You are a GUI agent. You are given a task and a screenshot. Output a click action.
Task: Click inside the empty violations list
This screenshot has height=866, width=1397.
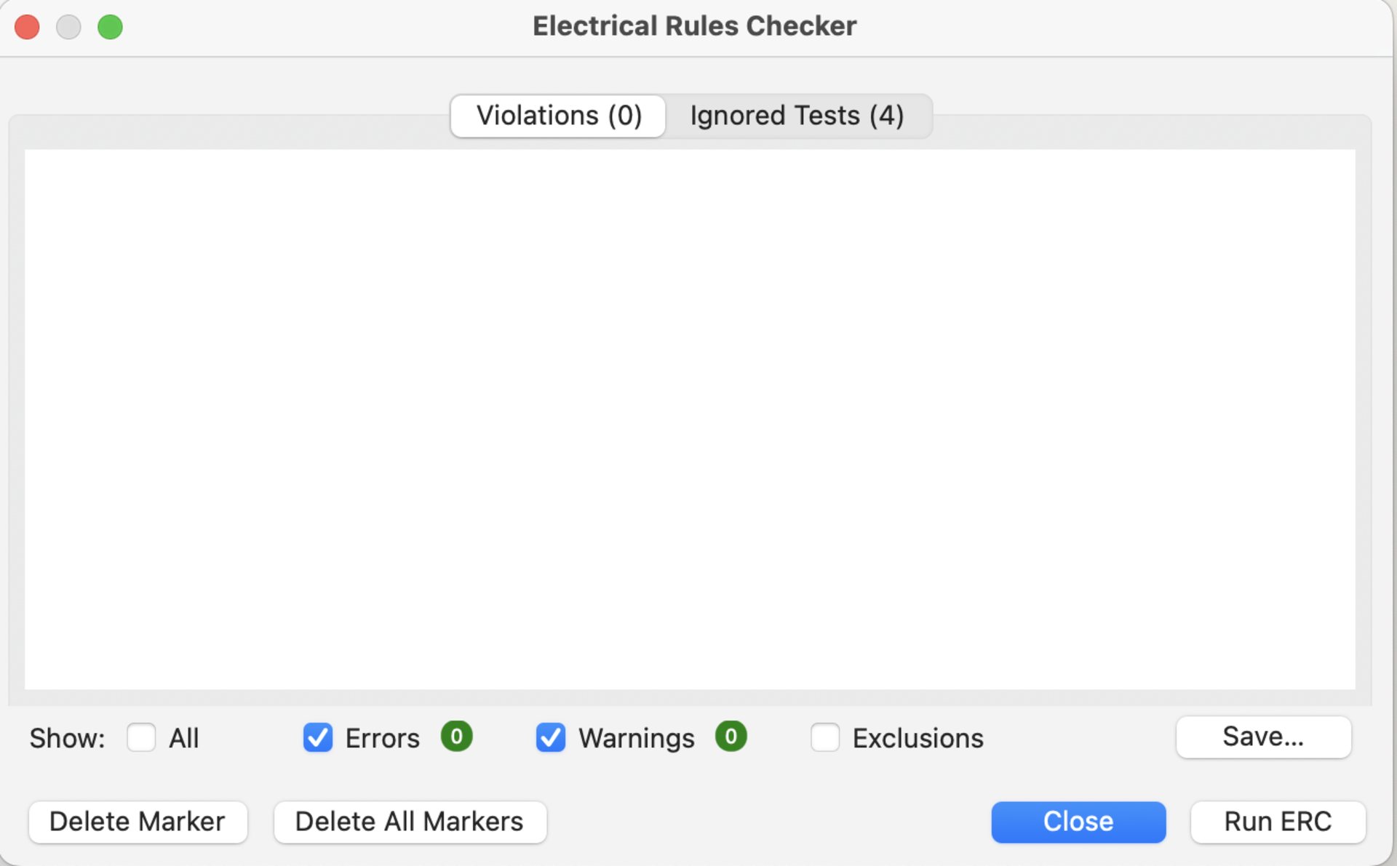tap(690, 419)
